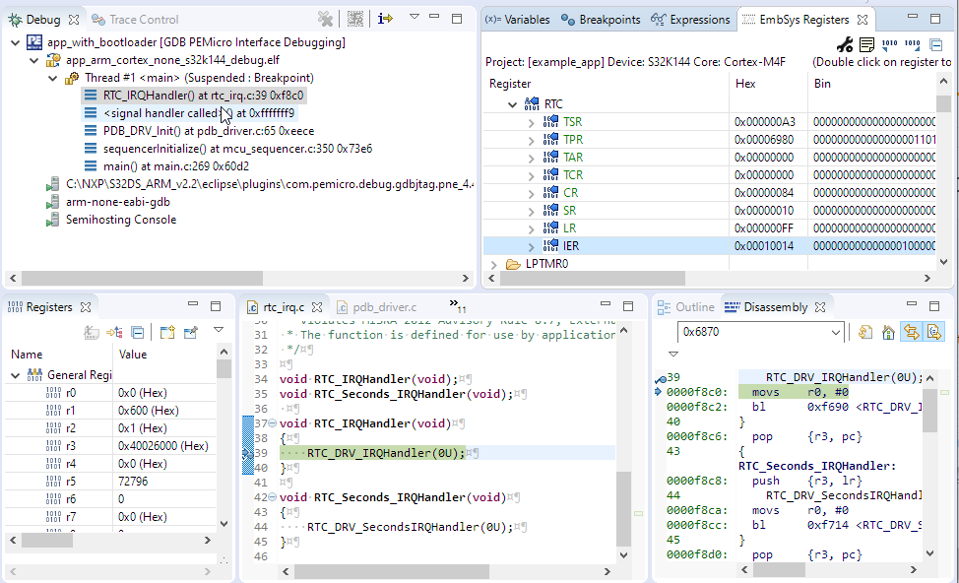Viewport: 959px width, 583px height.
Task: Minimize the EmbSys Registers panel
Action: click(912, 17)
